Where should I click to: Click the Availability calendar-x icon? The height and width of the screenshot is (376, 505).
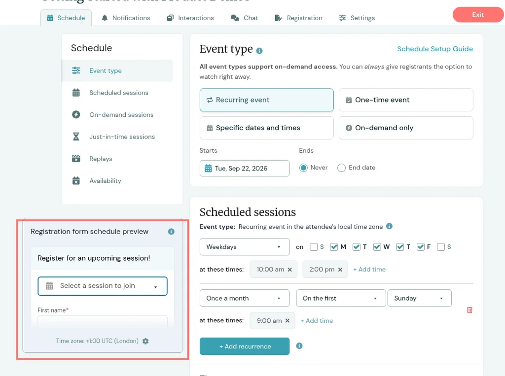[76, 180]
